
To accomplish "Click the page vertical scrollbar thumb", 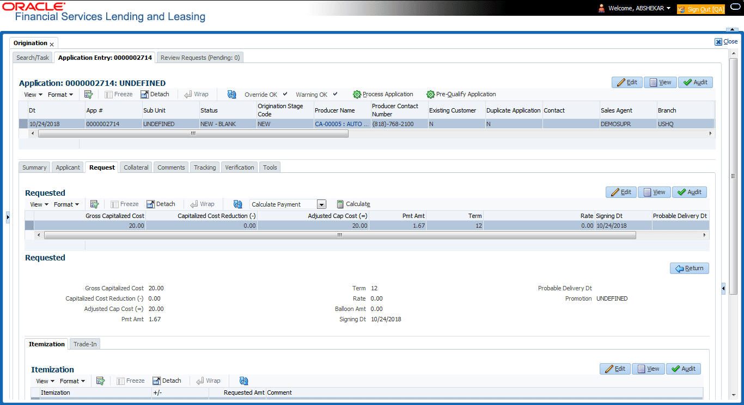I will (x=733, y=176).
